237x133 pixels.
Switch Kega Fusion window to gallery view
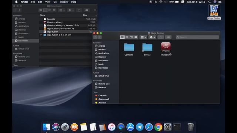pyautogui.click(x=136, y=37)
